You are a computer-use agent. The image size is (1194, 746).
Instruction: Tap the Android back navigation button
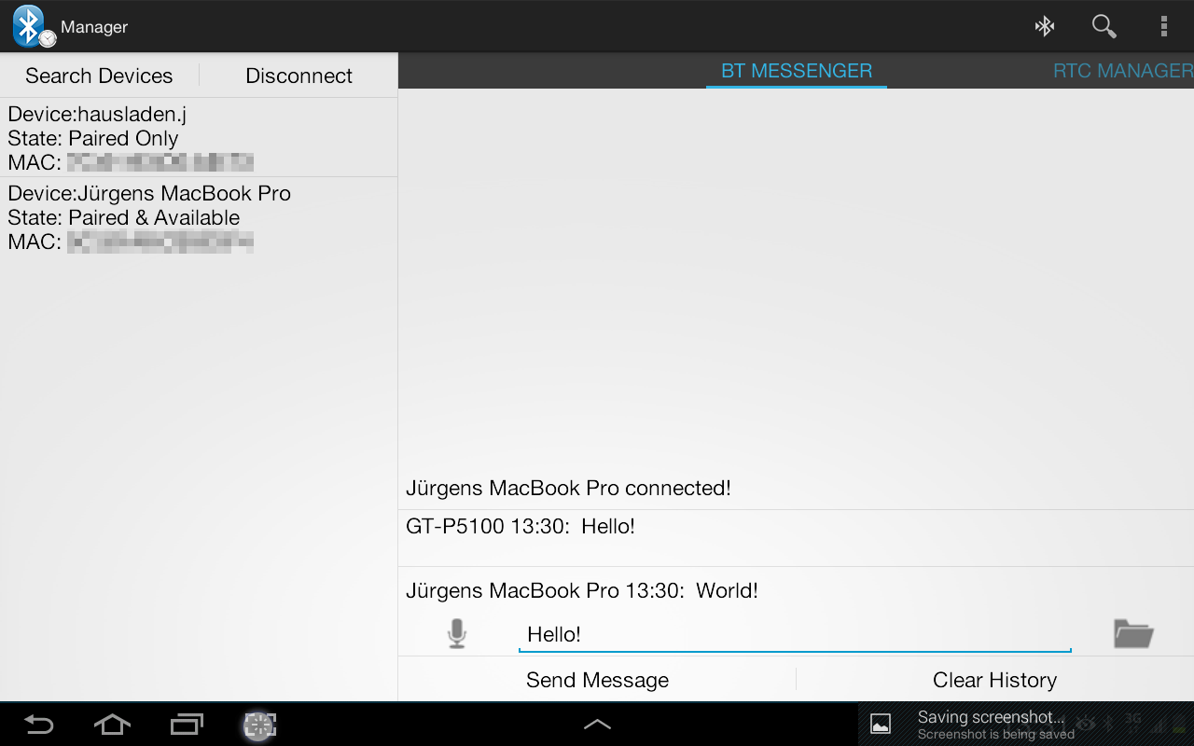click(x=38, y=725)
